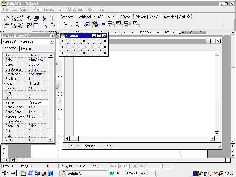Switch to the Win32 palette tab
Image resolution: width=236 pixels, height=177 pixels.
(99, 17)
